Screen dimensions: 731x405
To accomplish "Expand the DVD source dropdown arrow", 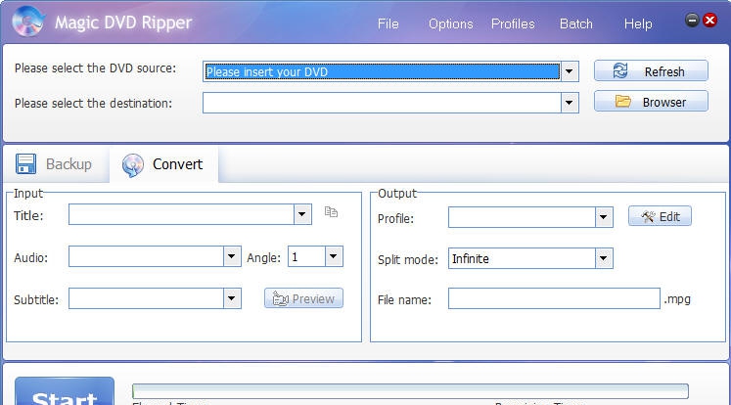I will click(x=570, y=71).
